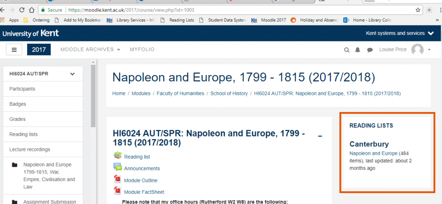Click the hamburger menu button

pyautogui.click(x=14, y=50)
